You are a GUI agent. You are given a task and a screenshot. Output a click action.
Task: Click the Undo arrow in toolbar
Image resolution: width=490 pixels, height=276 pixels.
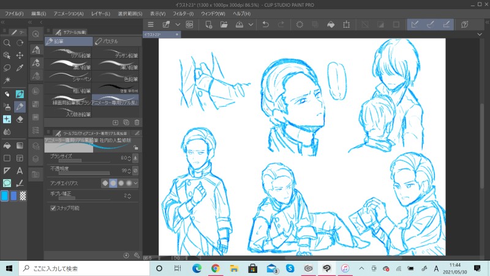coord(265,25)
